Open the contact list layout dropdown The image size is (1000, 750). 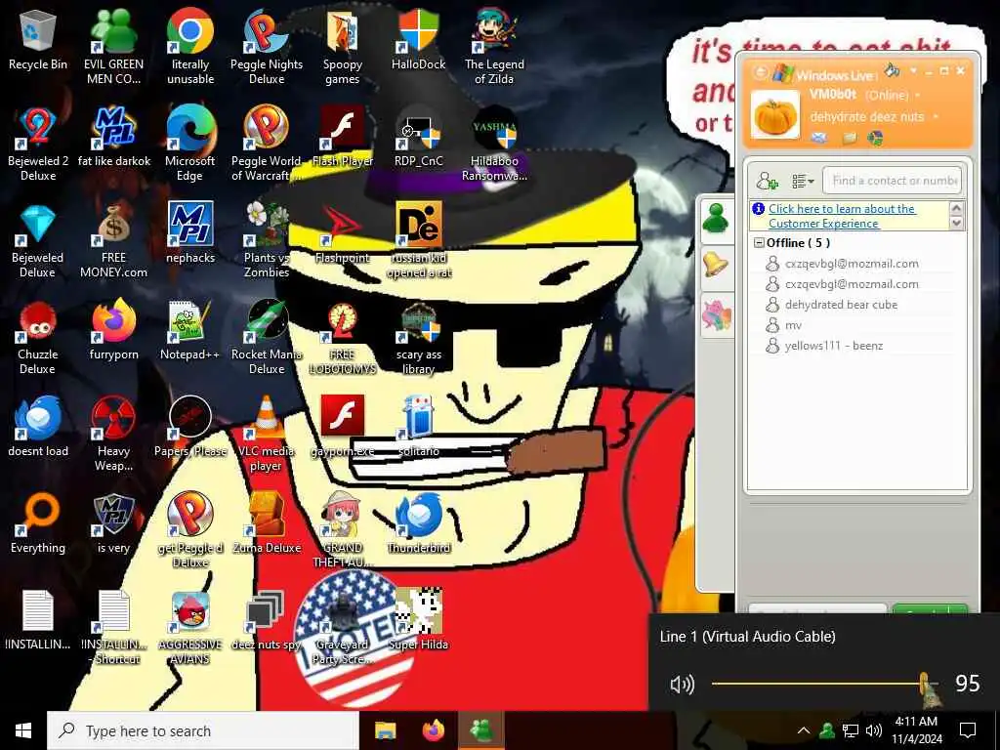click(803, 181)
